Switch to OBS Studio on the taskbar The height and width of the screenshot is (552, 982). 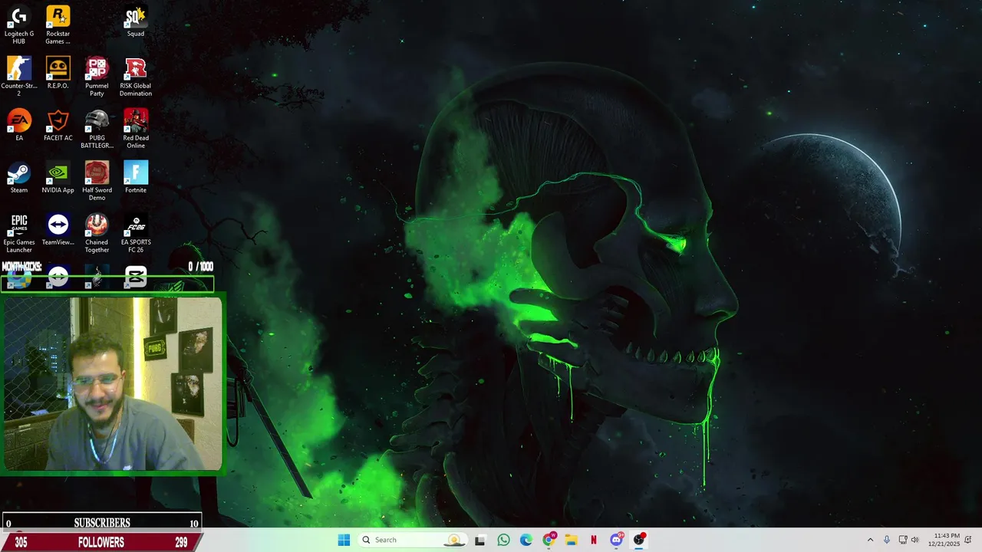click(x=638, y=540)
